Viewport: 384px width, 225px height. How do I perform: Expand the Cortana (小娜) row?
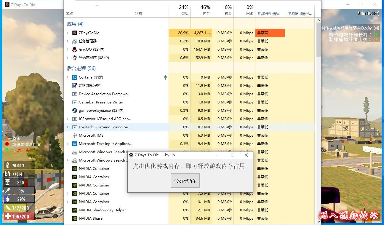point(68,77)
